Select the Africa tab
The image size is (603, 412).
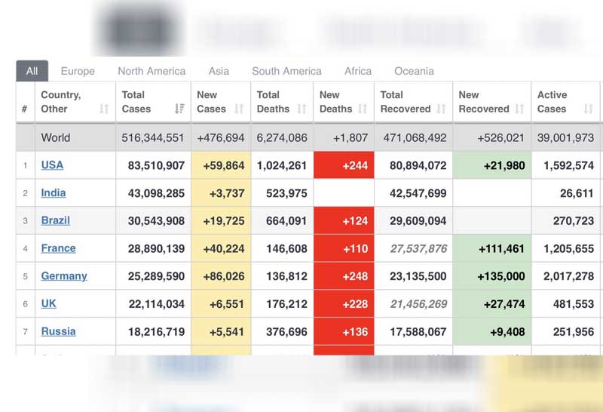pos(358,71)
